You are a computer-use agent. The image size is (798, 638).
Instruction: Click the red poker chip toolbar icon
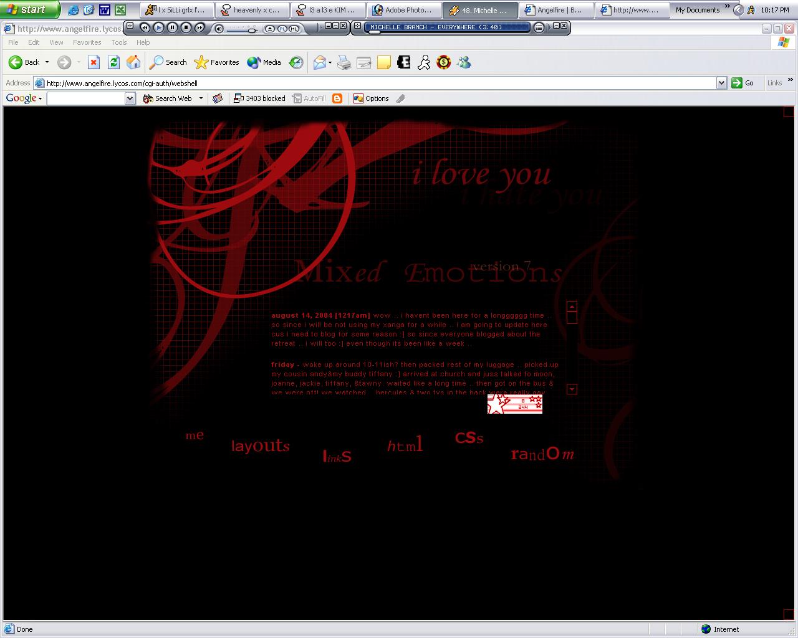(444, 62)
